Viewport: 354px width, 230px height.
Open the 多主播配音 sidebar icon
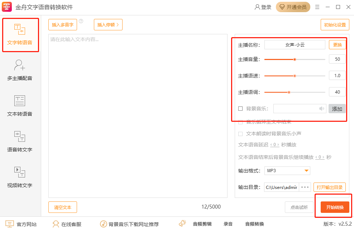[x=19, y=65]
